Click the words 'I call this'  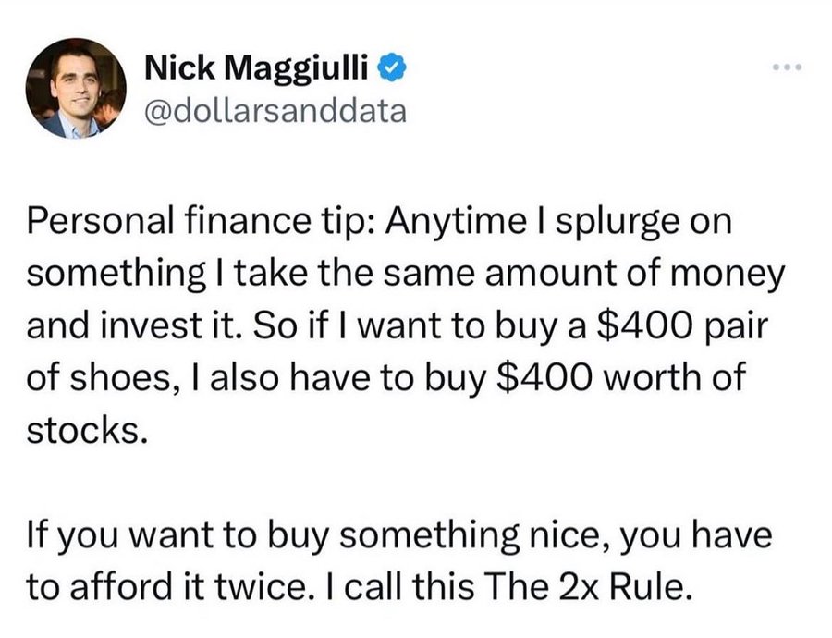pyautogui.click(x=433, y=586)
